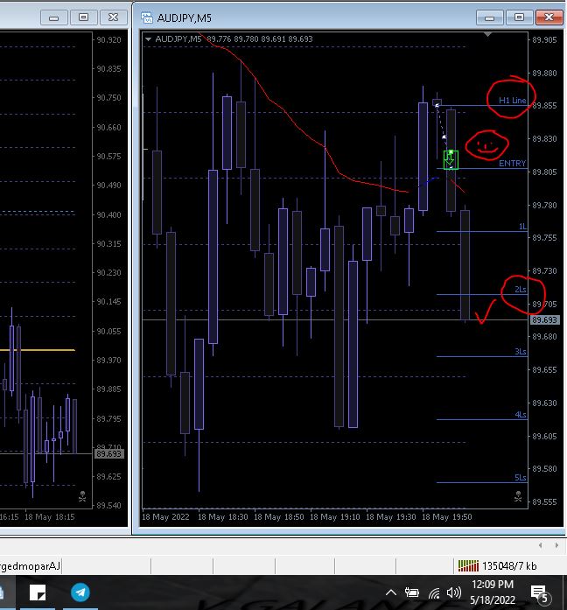This screenshot has height=610, width=567.
Task: Click the volume speaker tray icon
Action: [454, 592]
